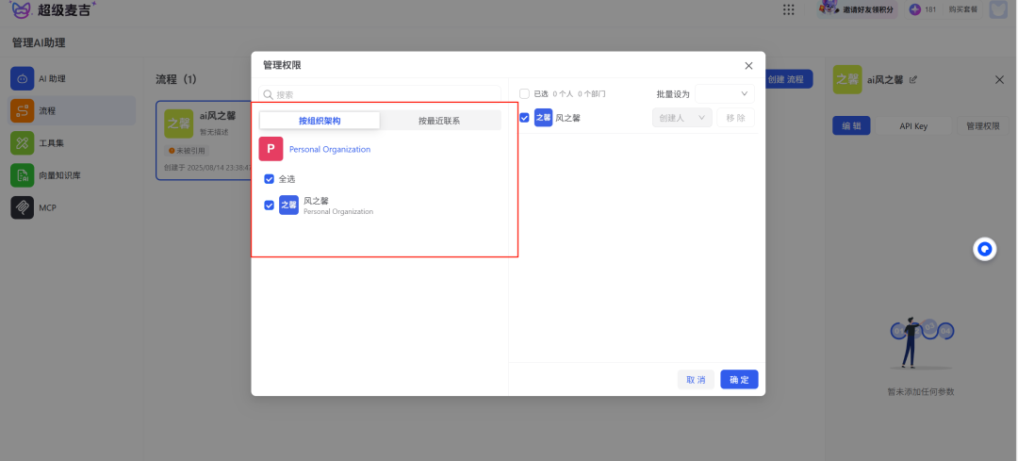Toggle the 全选 checkbox
Image resolution: width=1018 pixels, height=461 pixels.
click(x=270, y=179)
